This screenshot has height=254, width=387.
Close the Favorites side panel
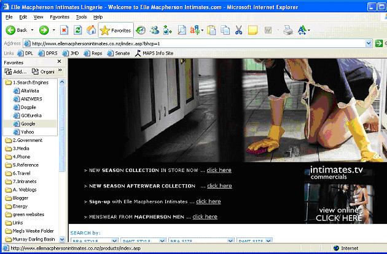click(60, 62)
